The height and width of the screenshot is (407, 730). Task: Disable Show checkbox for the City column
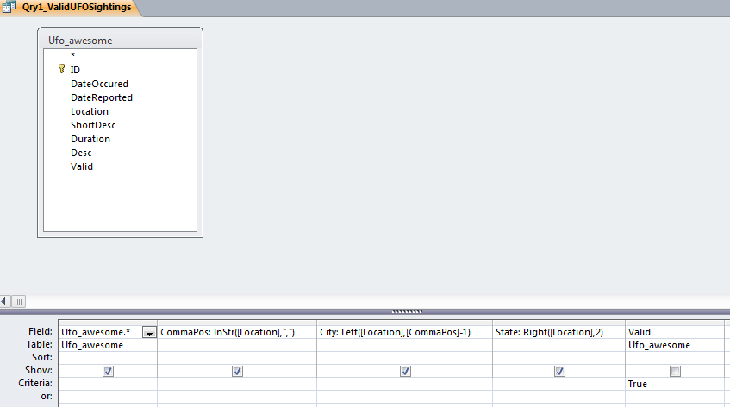pos(405,371)
